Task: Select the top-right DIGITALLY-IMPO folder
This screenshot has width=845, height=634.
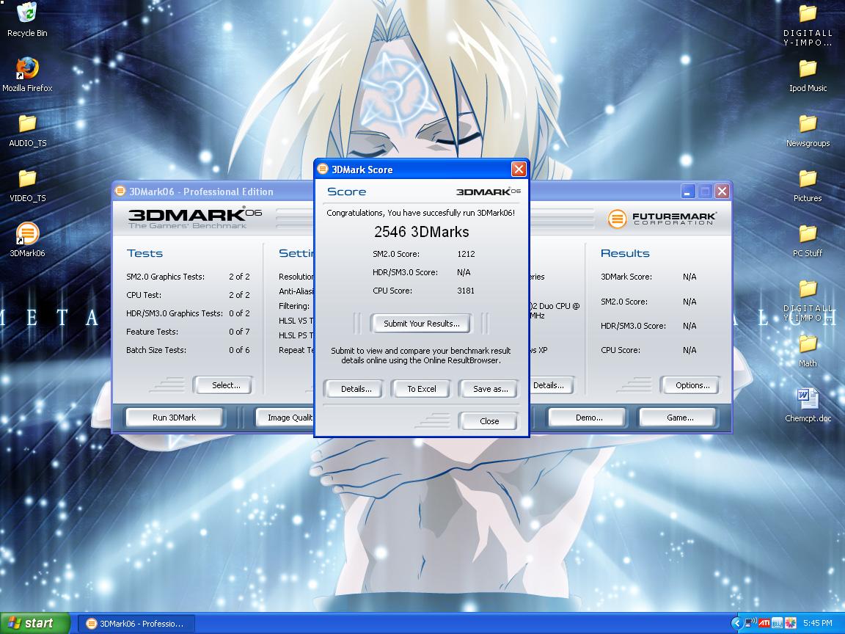Action: [x=808, y=25]
